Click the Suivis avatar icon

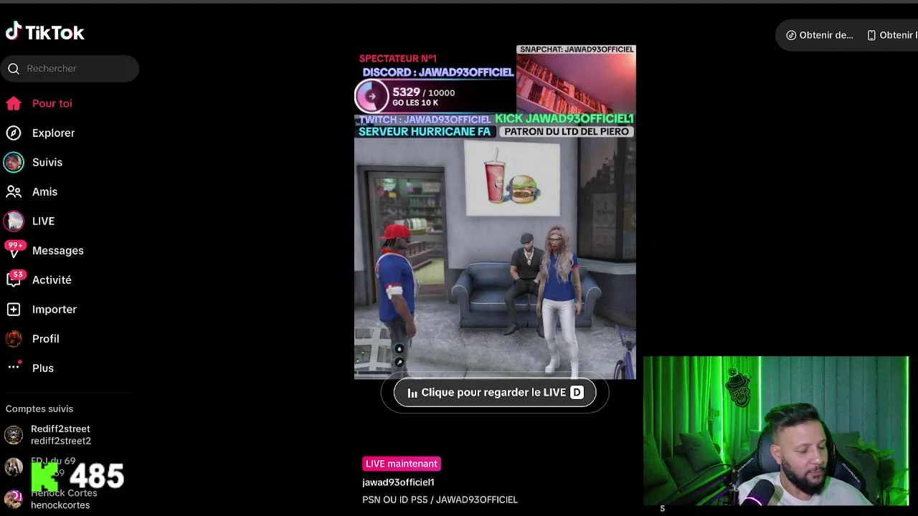coord(14,162)
